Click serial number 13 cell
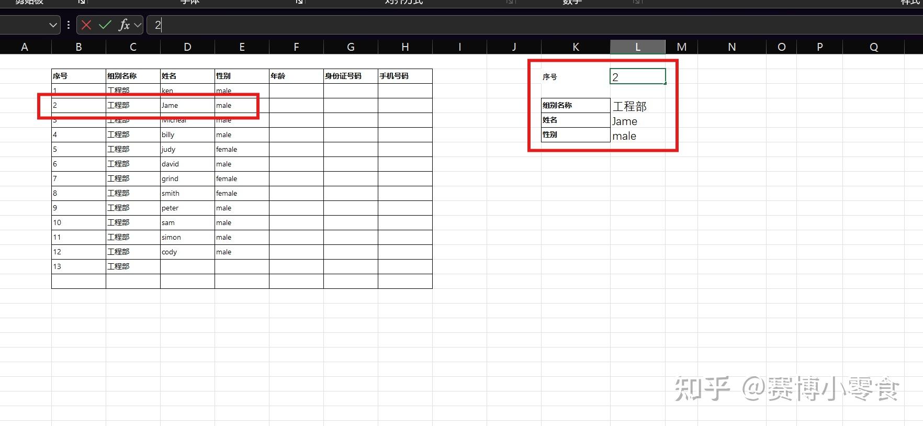This screenshot has height=426, width=923. [x=78, y=266]
